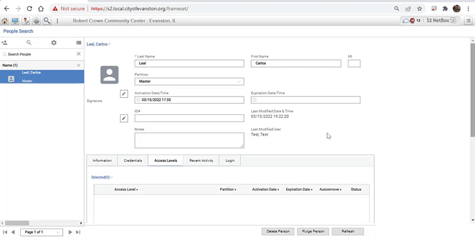Open the Partition dropdown showing Master

pyautogui.click(x=189, y=81)
